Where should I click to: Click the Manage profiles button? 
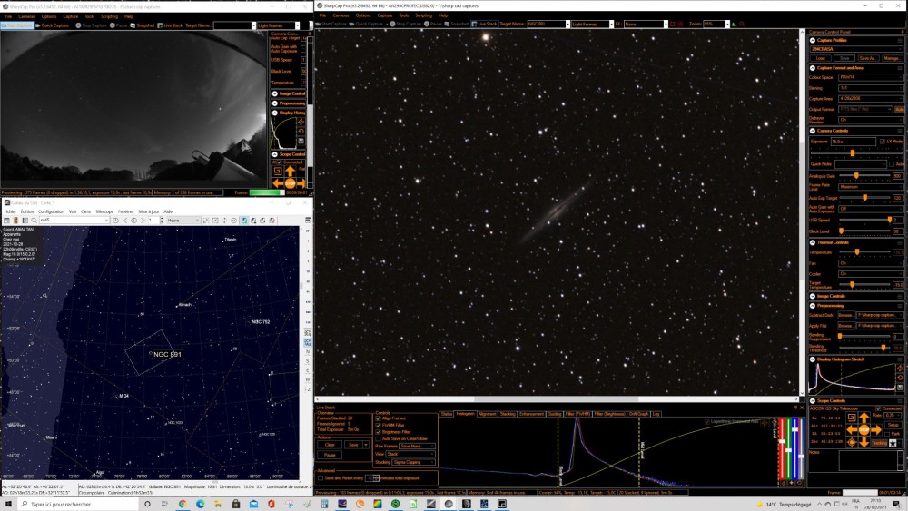click(893, 58)
